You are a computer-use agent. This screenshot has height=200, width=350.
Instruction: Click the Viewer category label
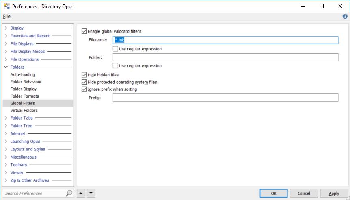pos(17,173)
